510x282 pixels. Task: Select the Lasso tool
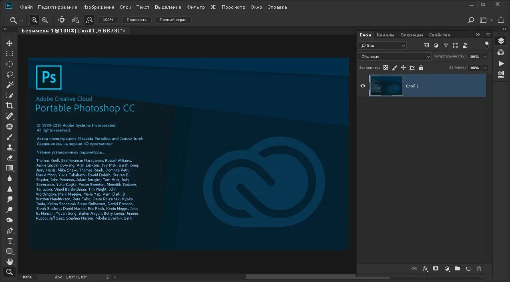point(10,74)
